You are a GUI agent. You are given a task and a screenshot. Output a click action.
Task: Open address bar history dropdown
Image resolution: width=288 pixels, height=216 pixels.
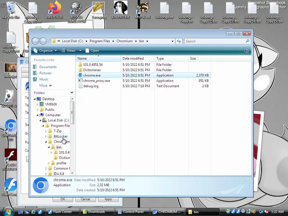172,41
